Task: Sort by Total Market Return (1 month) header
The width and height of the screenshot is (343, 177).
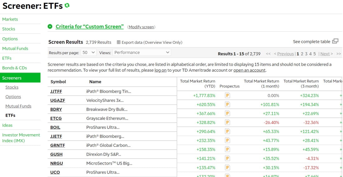Action: (x=261, y=84)
